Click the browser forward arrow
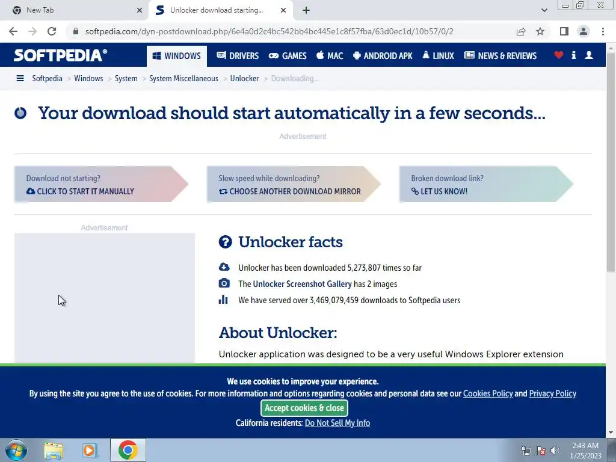 (32, 31)
